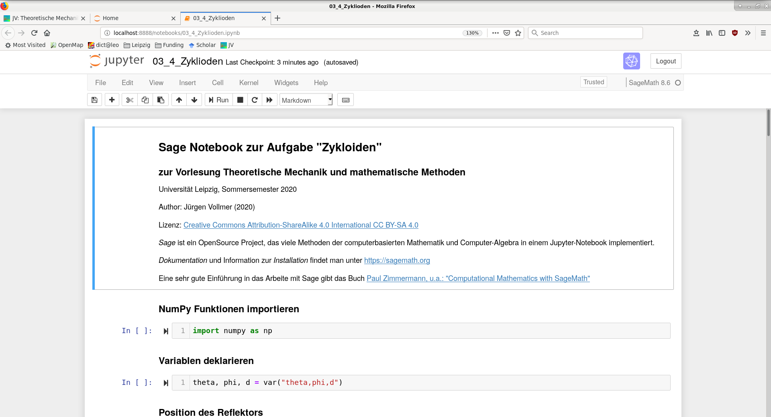Open a new browser tab
The height and width of the screenshot is (417, 771).
point(277,18)
